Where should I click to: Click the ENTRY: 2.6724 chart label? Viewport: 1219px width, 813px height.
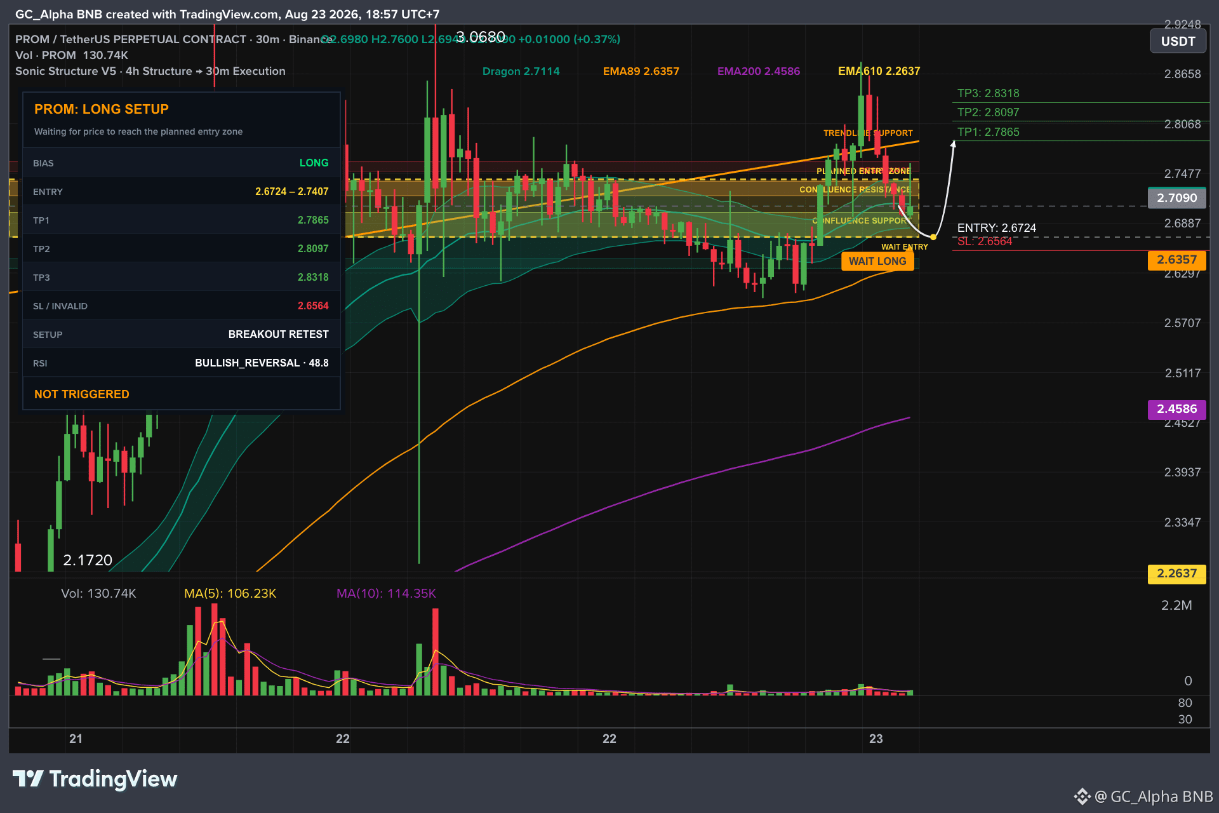997,228
